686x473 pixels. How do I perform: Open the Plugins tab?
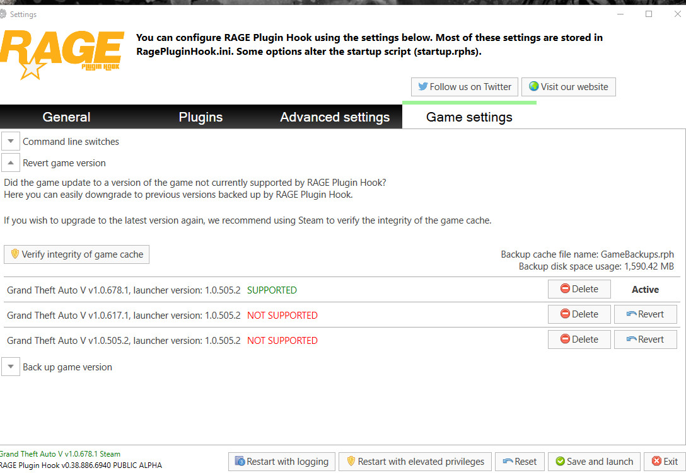tap(201, 117)
